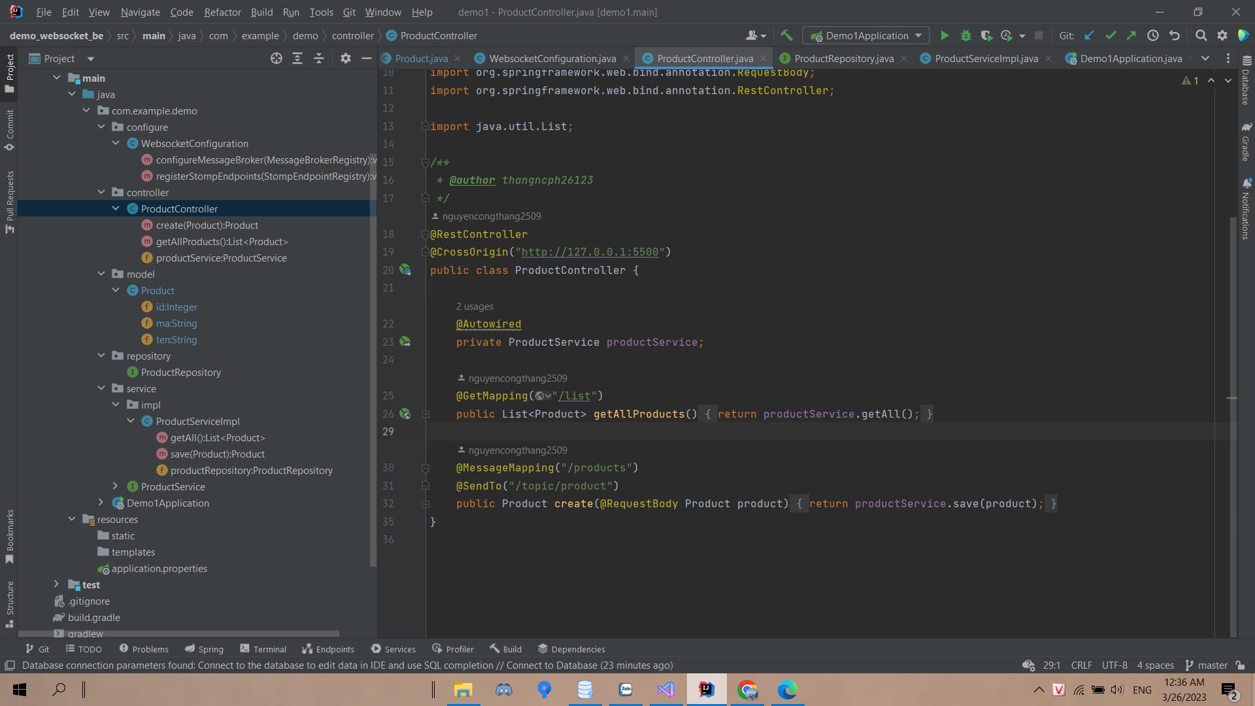Click the master branch widget
The image size is (1255, 706).
tap(1207, 665)
